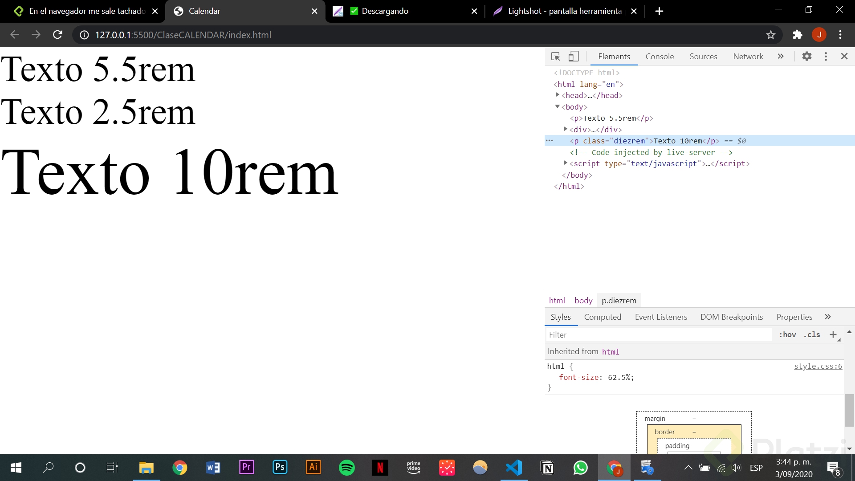The width and height of the screenshot is (855, 481).
Task: Toggle the .cls class editor button
Action: 812,335
